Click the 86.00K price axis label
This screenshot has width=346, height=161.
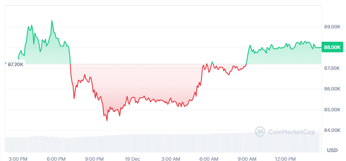[332, 89]
